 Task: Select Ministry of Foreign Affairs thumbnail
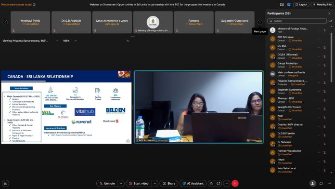tap(153, 22)
